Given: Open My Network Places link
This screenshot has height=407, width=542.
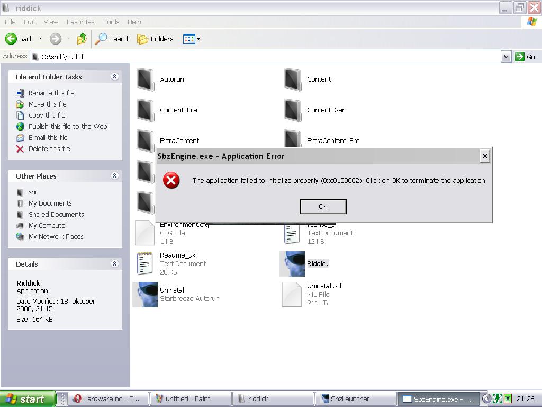Looking at the screenshot, I should click(56, 236).
